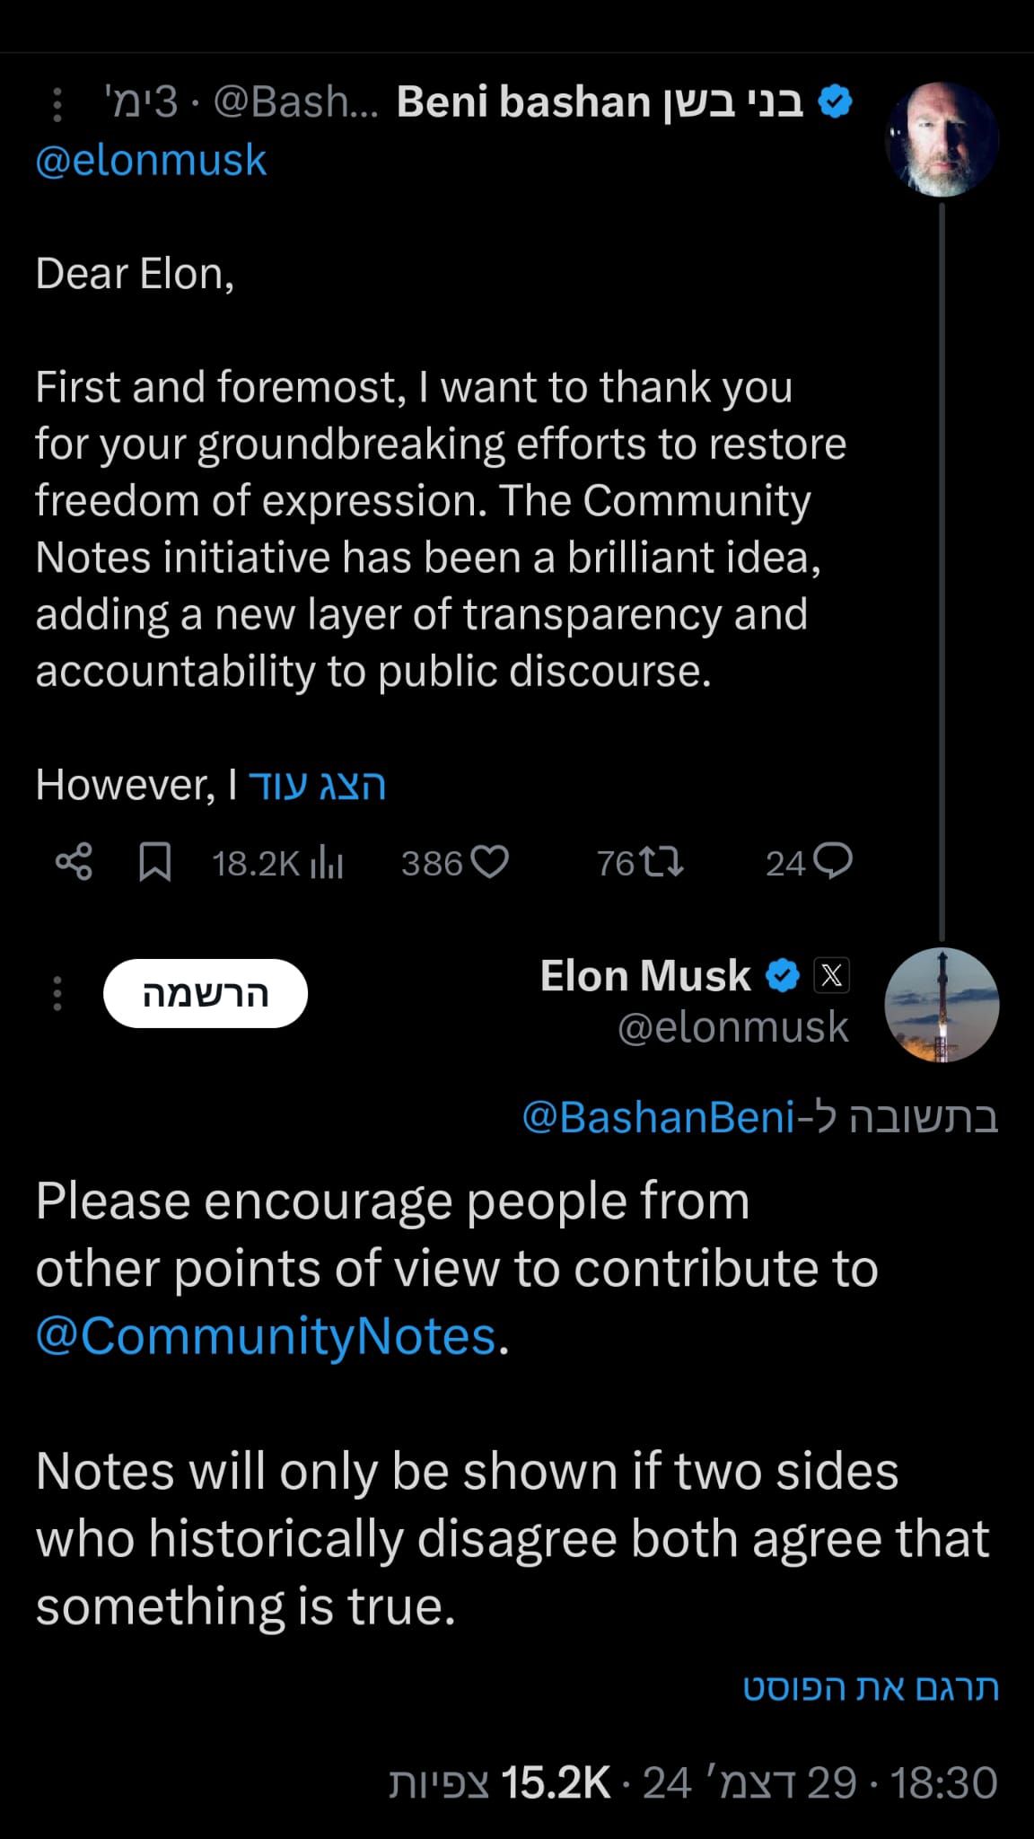Click the X affiliation badge beside Elon Musk

coord(831,976)
